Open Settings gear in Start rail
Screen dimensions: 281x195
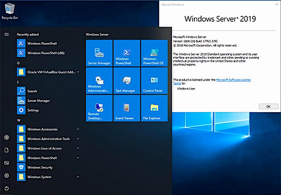(7, 175)
